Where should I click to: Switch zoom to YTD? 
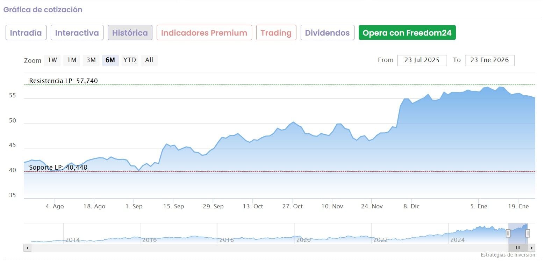[130, 60]
